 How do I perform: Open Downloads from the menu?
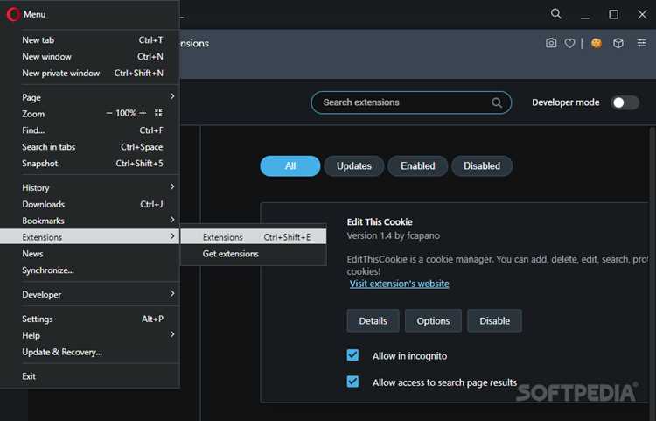(x=89, y=204)
